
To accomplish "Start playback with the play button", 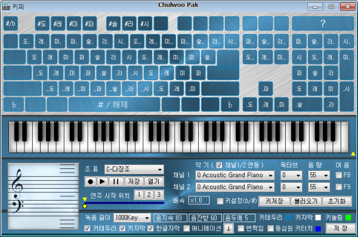I will pyautogui.click(x=102, y=181).
